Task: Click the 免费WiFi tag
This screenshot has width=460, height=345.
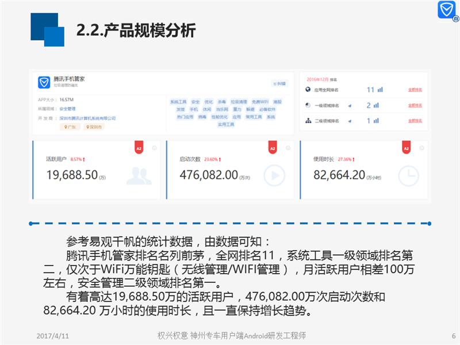Action: click(260, 102)
